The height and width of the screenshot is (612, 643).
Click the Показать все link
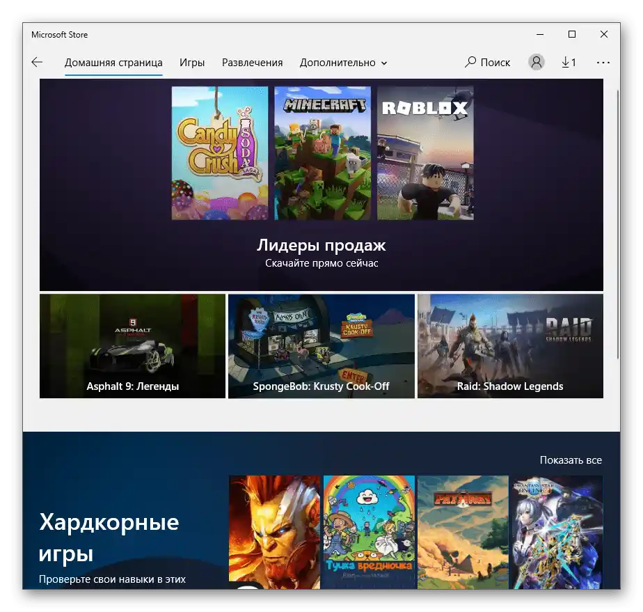click(571, 460)
